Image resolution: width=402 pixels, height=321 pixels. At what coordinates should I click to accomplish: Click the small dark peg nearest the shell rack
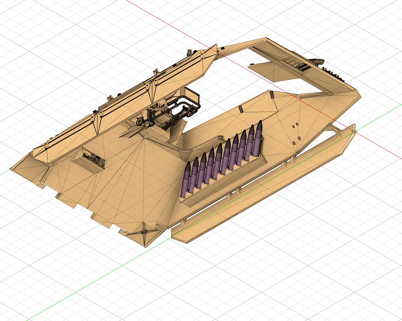[x=240, y=109]
